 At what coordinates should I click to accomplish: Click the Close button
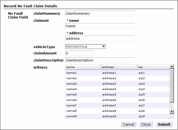[146, 124]
